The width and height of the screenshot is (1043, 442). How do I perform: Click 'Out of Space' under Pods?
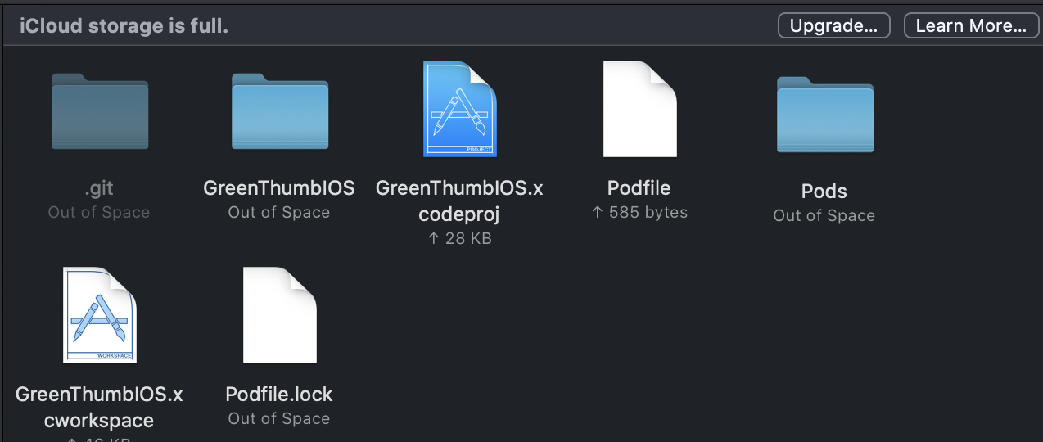(824, 216)
